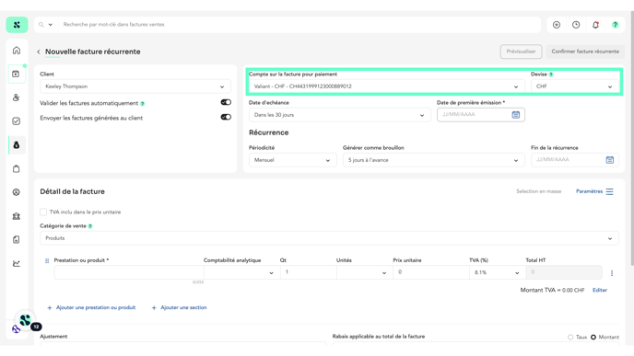The height and width of the screenshot is (356, 634).
Task: Open the green help question icon
Action: point(615,25)
